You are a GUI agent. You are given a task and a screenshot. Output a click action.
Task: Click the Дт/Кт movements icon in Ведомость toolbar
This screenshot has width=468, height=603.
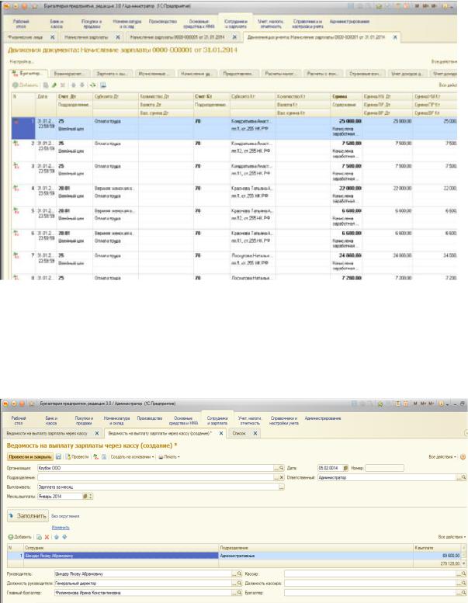[95, 457]
